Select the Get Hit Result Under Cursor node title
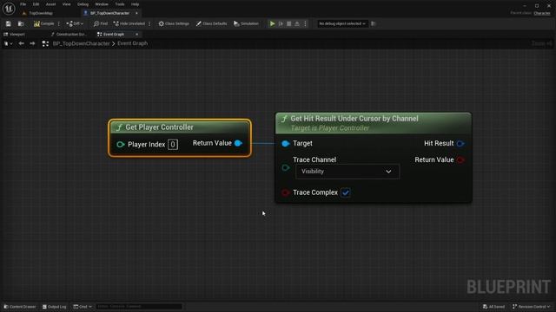This screenshot has height=312, width=556. pos(354,119)
